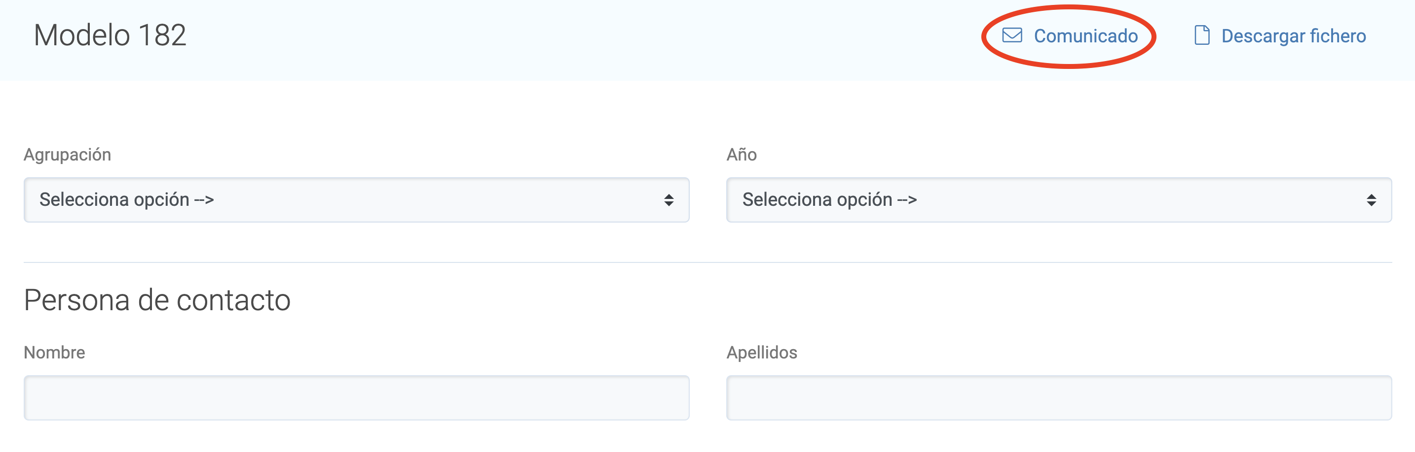Focus the Nombre input field

pos(356,398)
